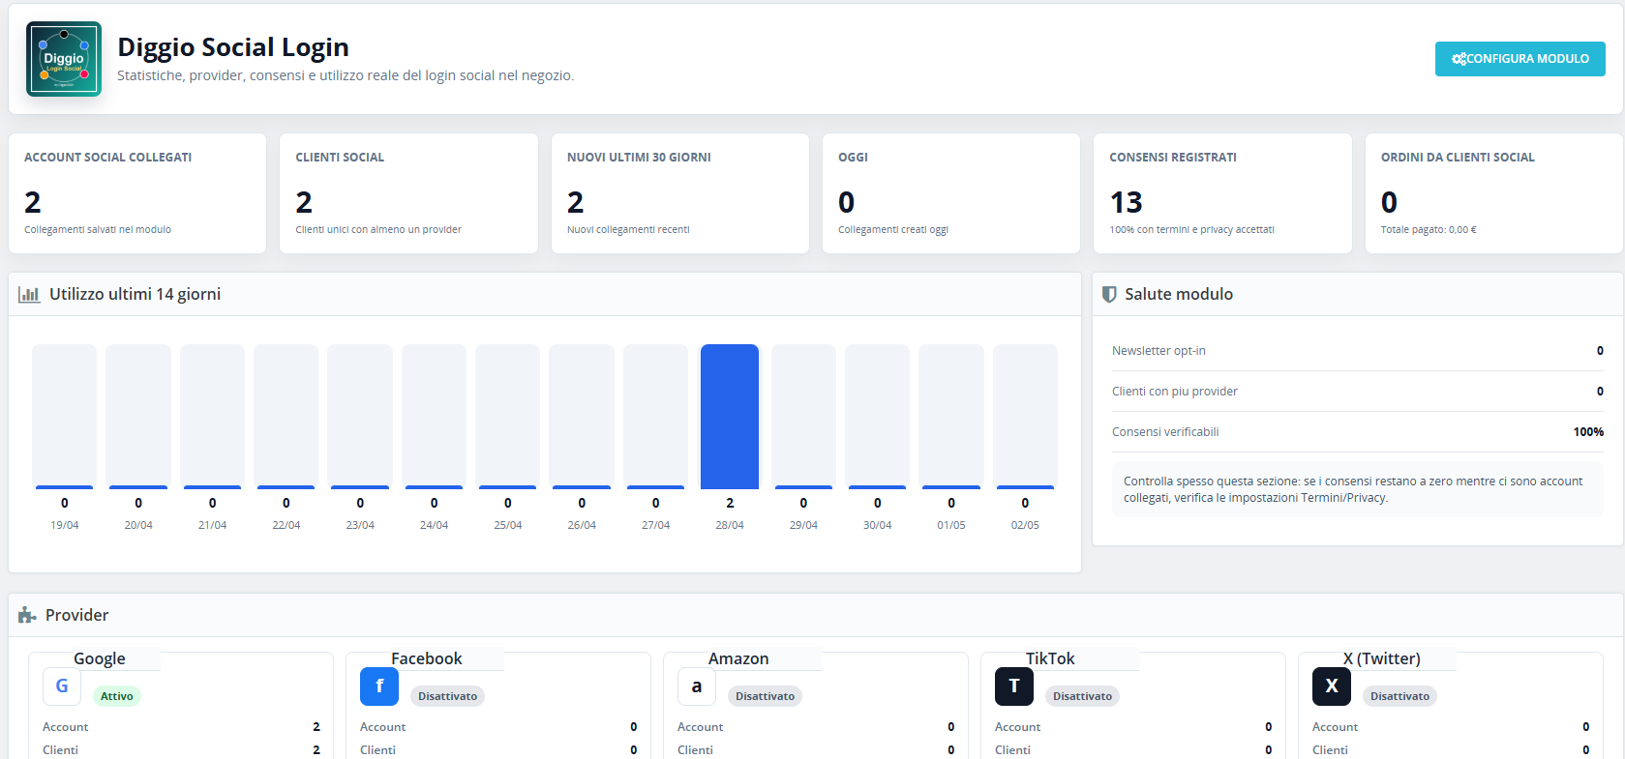Click the Google card title
Image resolution: width=1625 pixels, height=759 pixels.
click(x=100, y=658)
